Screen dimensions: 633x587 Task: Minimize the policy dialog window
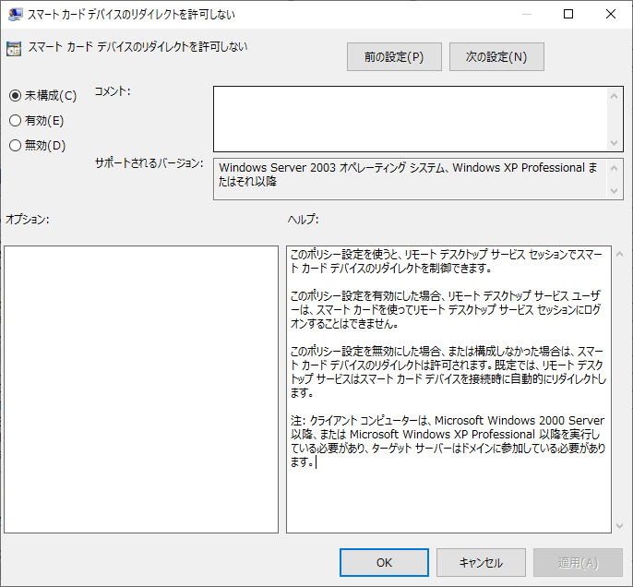click(526, 14)
